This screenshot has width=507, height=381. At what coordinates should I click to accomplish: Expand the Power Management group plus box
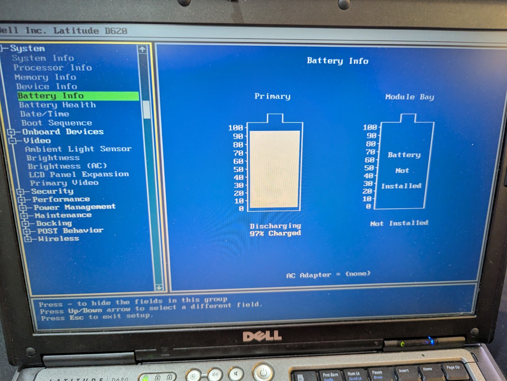pyautogui.click(x=23, y=208)
